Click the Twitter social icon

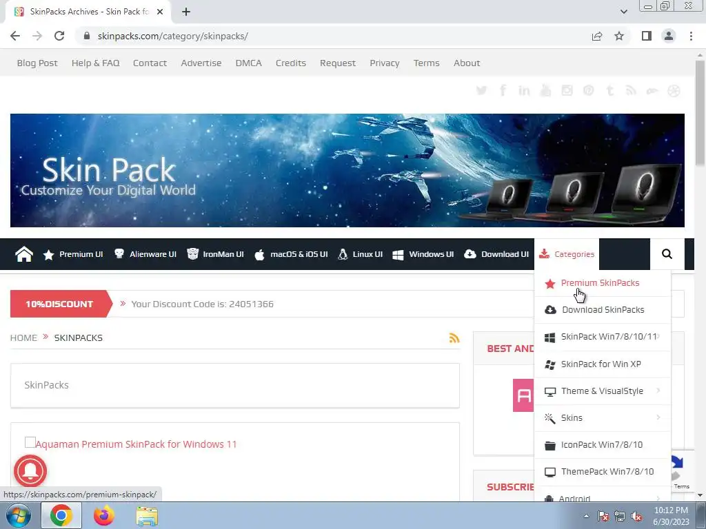coord(481,90)
